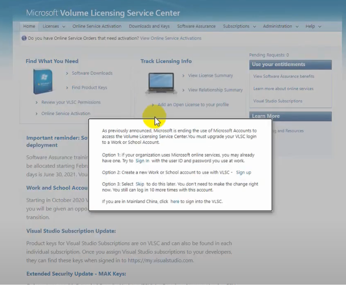This screenshot has width=346, height=285.
Task: Expand the Help dropdown arrow
Action: coord(320,26)
